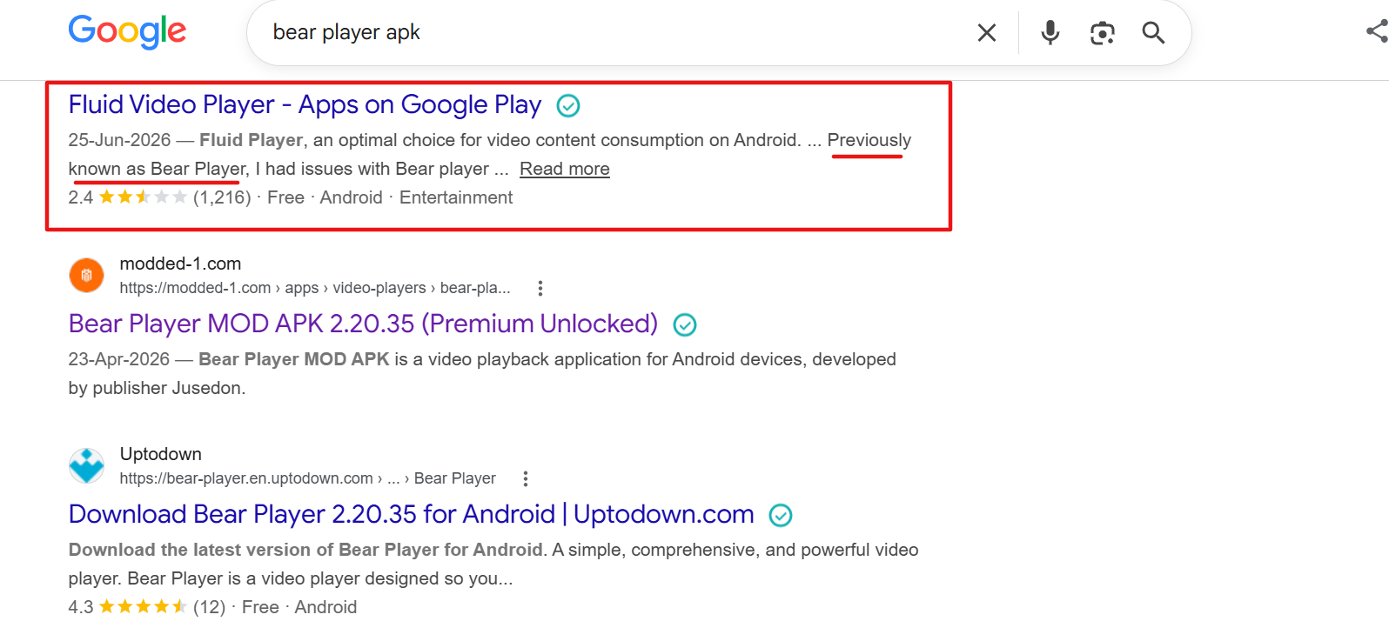Click verified checkmark beside Uptodown download title
Screen dimensions: 1389x628
[781, 516]
